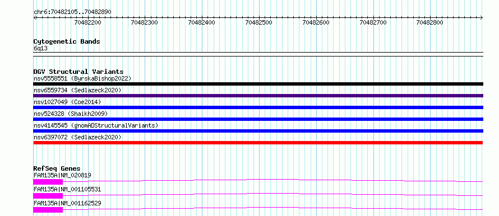Click ruler tick label 70482400
Image resolution: width=499 pixels, height=216 pixels.
(x=202, y=22)
